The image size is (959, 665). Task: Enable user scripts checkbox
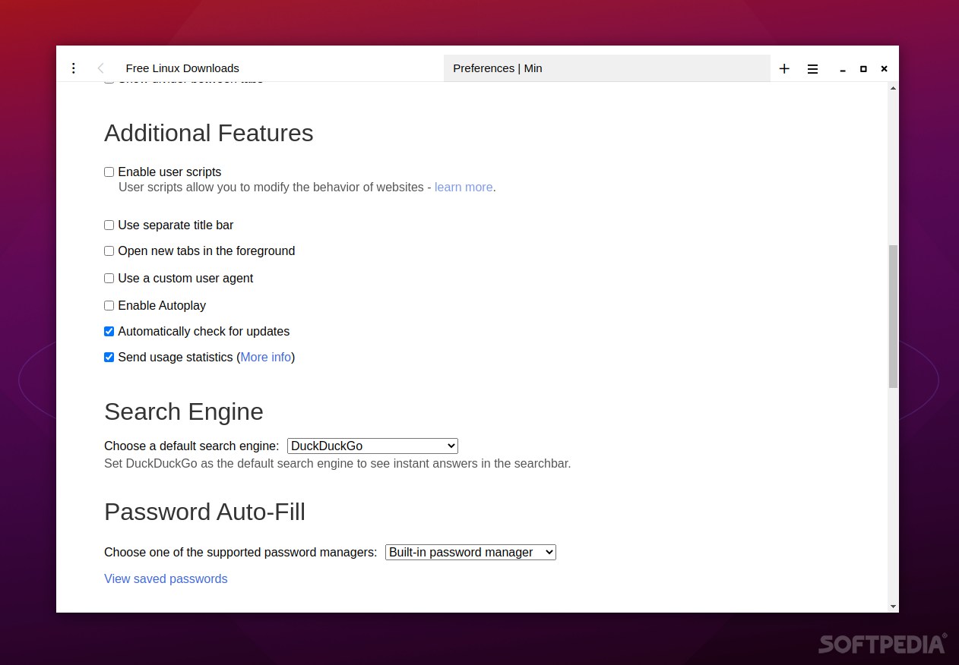coord(109,172)
